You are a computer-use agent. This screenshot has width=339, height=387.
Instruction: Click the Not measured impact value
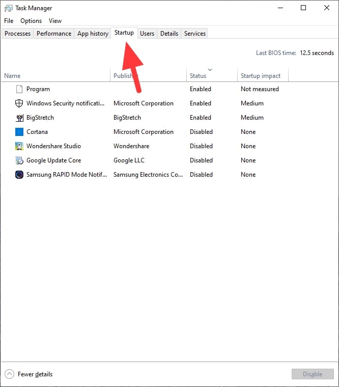coord(260,89)
